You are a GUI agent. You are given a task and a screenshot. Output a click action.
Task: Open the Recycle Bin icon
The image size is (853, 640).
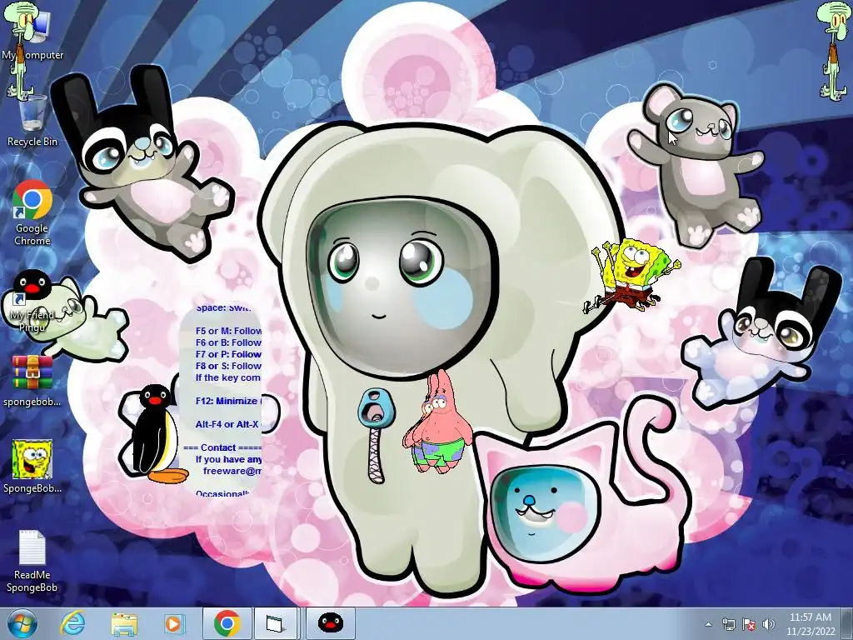[32, 120]
